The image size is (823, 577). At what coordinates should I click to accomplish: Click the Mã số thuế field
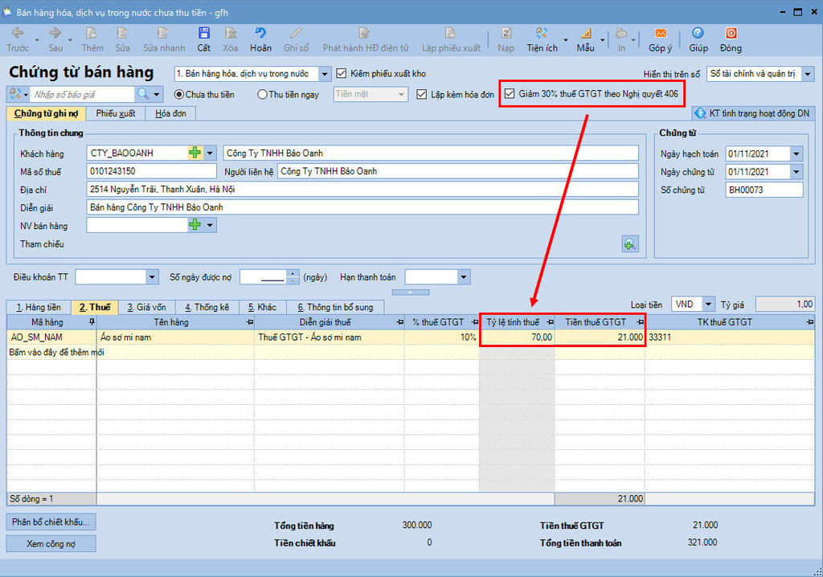click(151, 171)
